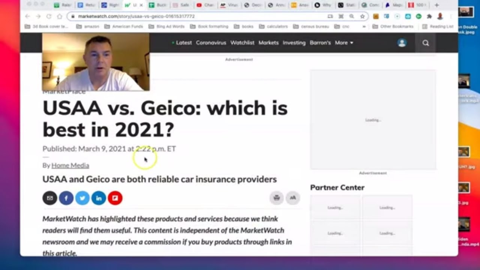The image size is (480, 270).
Task: Open the books bookmarks folder
Action: [243, 27]
